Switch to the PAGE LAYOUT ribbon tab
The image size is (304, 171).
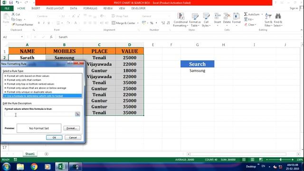pos(55,9)
